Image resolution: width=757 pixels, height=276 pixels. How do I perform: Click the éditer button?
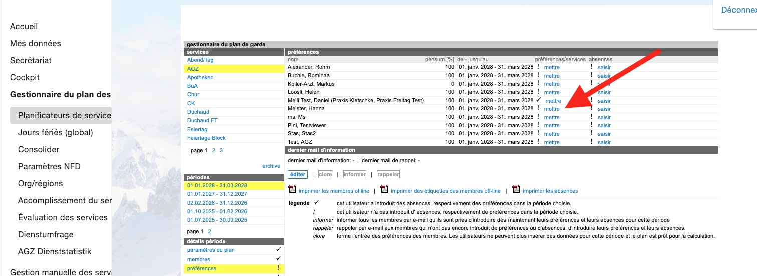click(x=298, y=174)
